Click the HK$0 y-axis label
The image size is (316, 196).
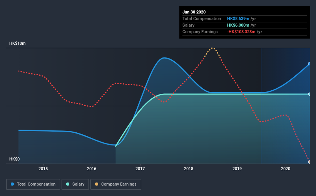(14, 159)
